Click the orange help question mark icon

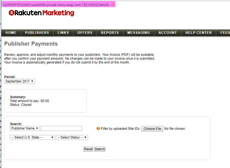click(x=98, y=128)
